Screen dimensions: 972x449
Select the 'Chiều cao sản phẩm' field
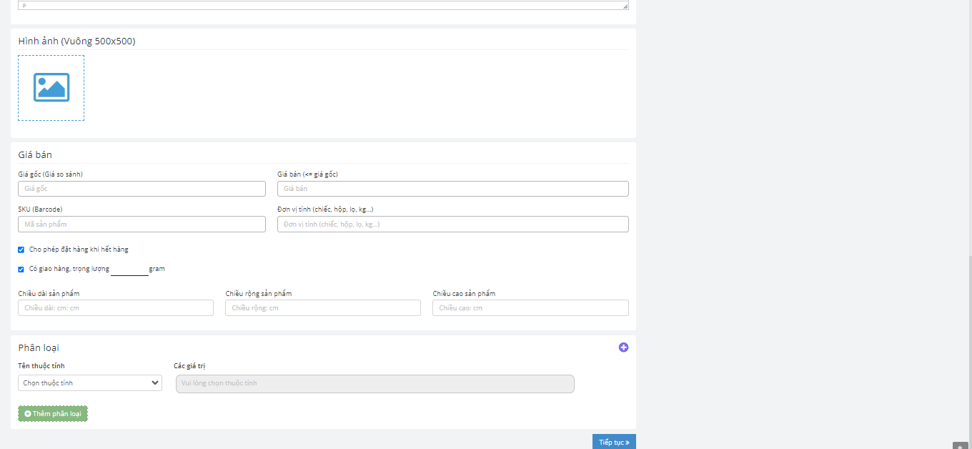[x=530, y=308]
